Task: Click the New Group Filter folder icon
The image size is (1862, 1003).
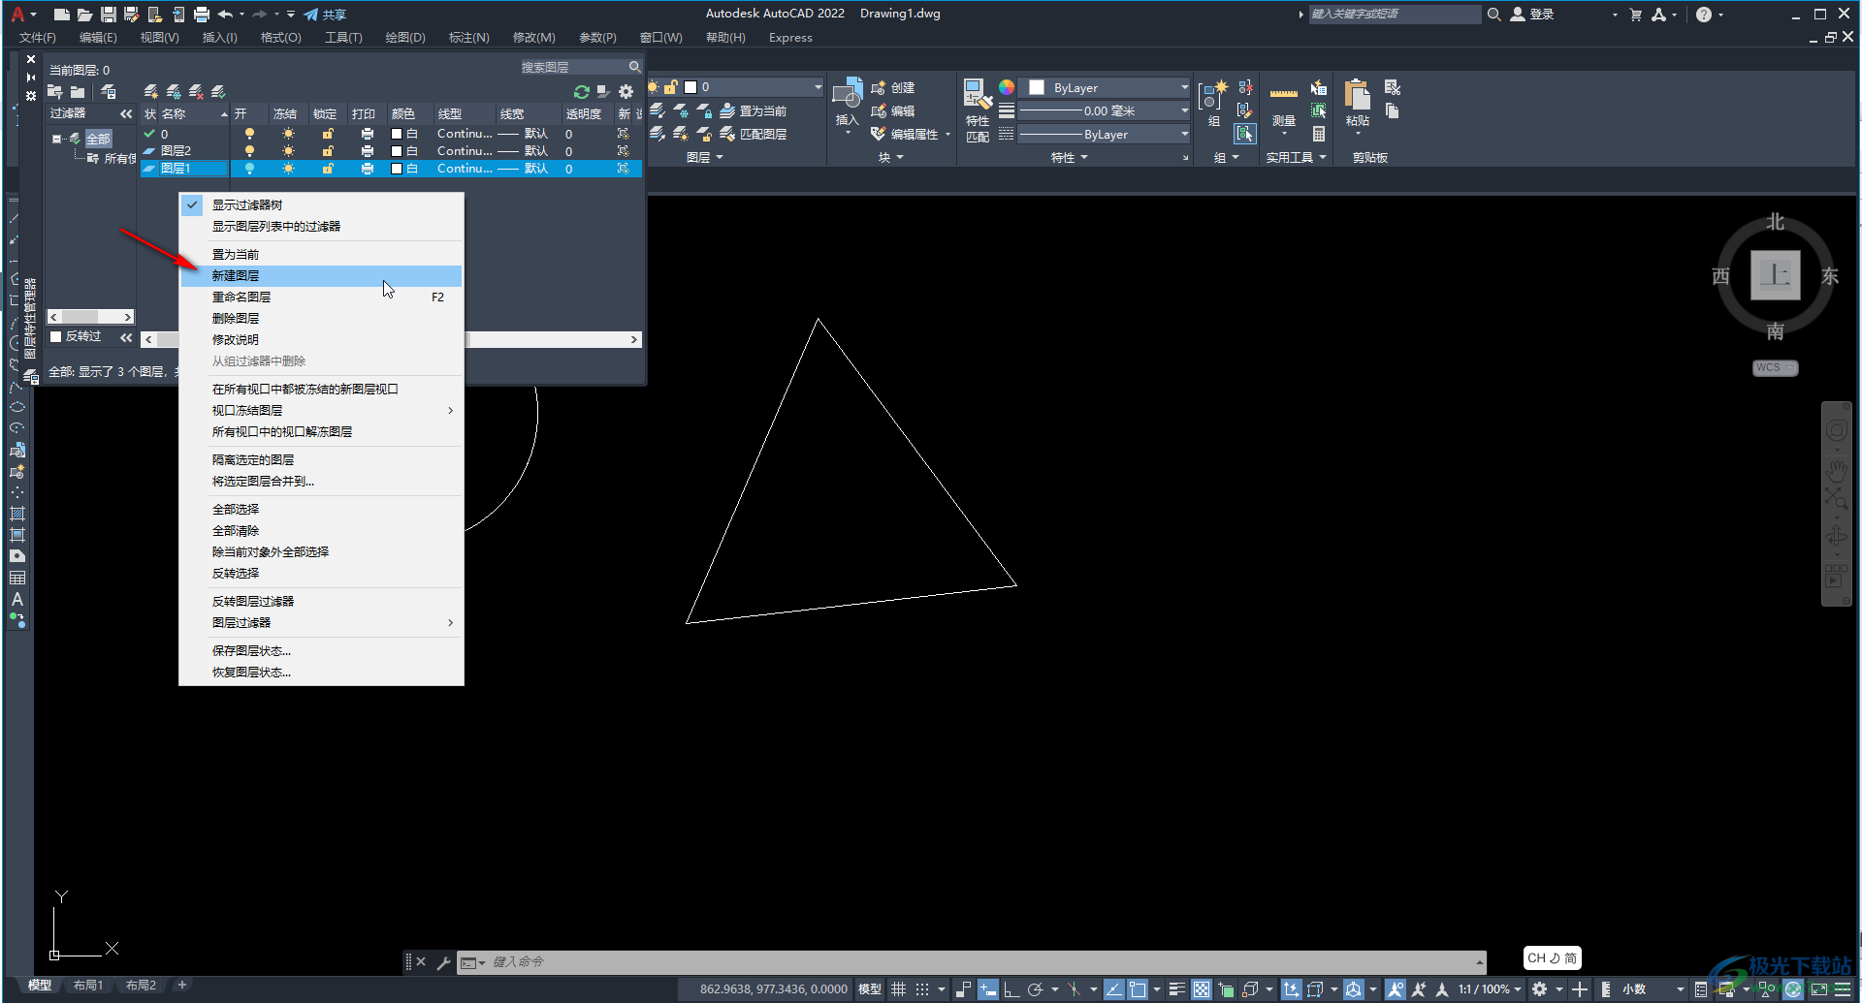Action: (x=78, y=91)
